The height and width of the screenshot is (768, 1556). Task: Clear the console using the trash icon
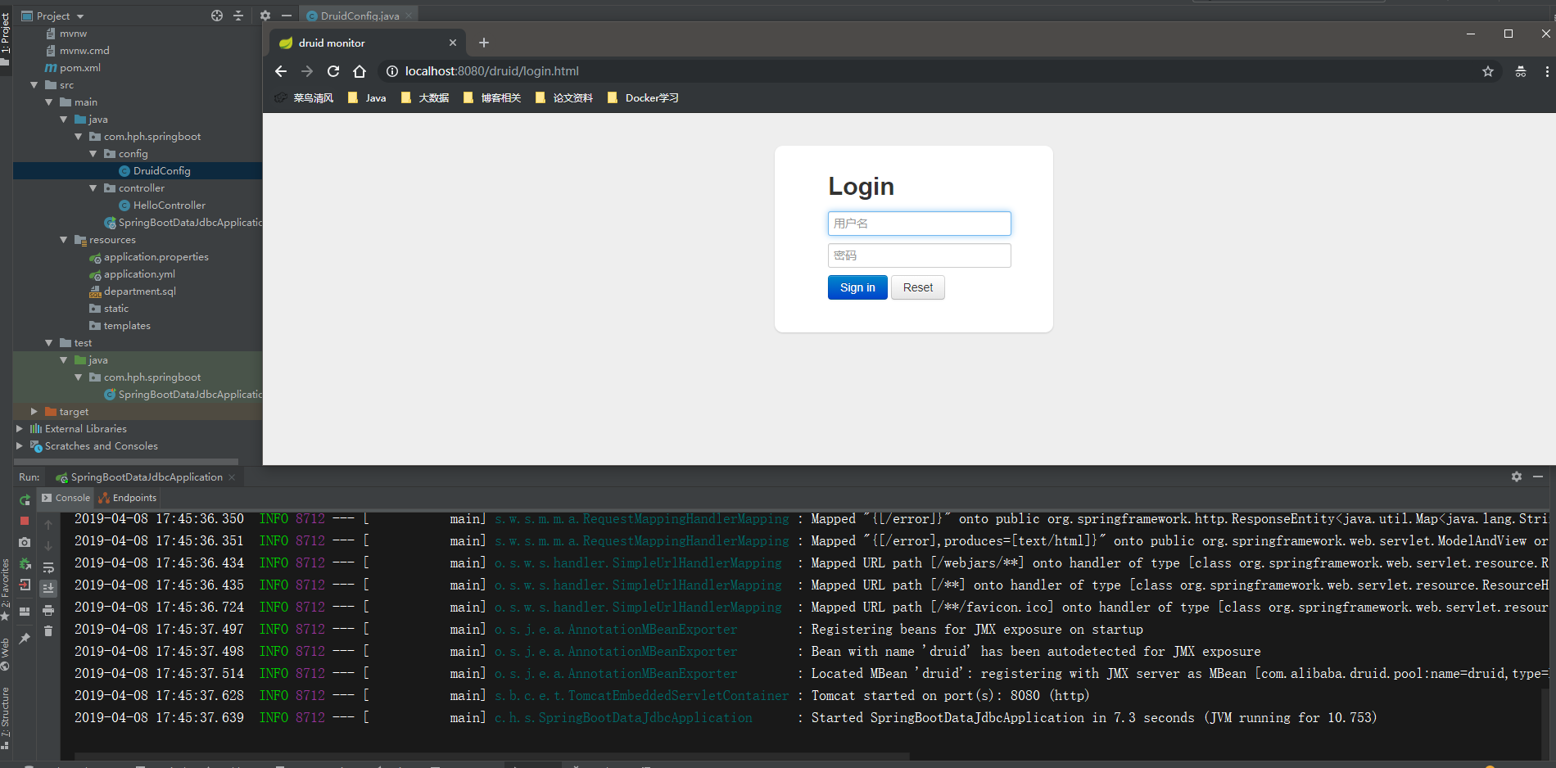click(x=48, y=631)
